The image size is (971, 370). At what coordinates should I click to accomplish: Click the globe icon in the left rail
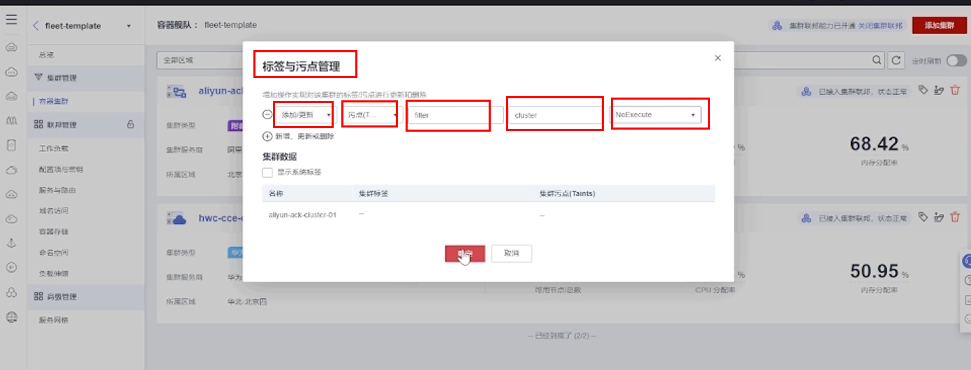coord(11,317)
